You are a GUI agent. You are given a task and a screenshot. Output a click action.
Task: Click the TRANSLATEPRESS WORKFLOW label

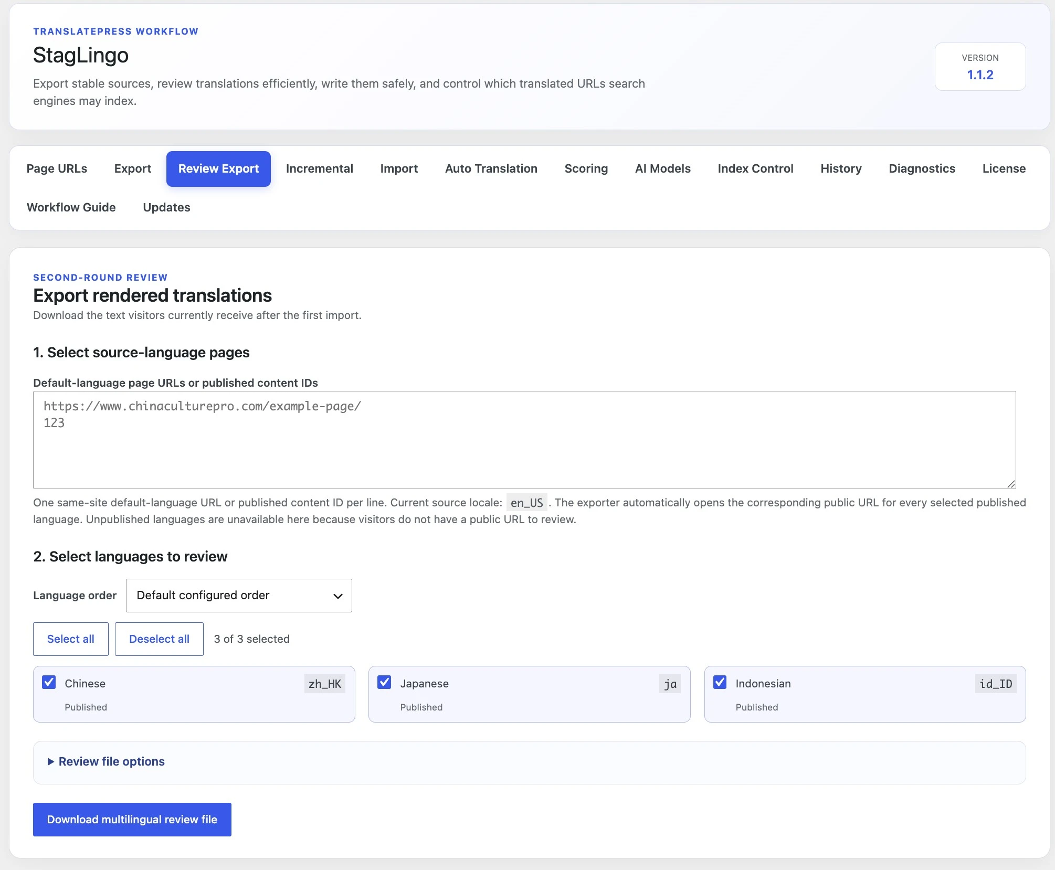116,31
